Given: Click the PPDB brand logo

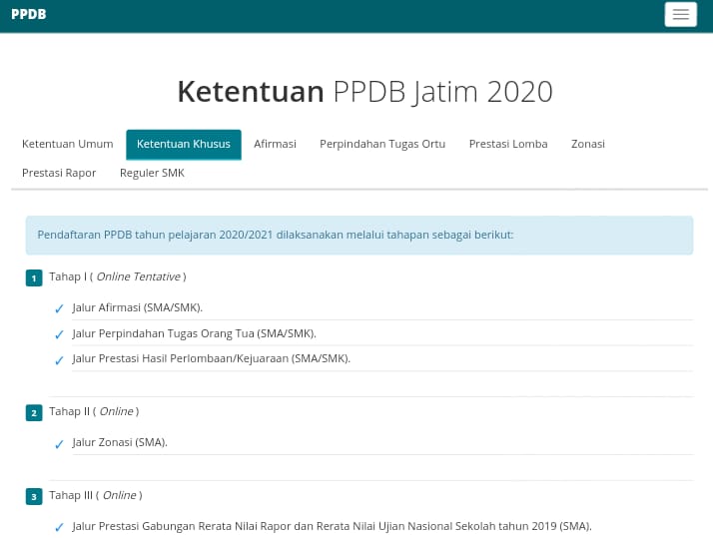Looking at the screenshot, I should pos(29,14).
